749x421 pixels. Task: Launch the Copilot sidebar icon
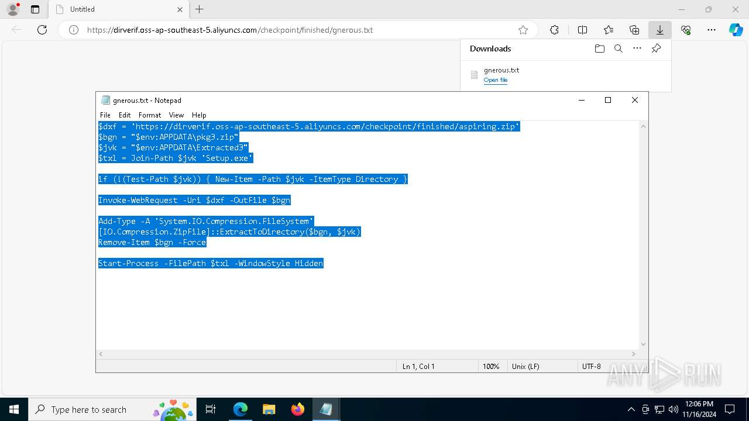pos(736,30)
